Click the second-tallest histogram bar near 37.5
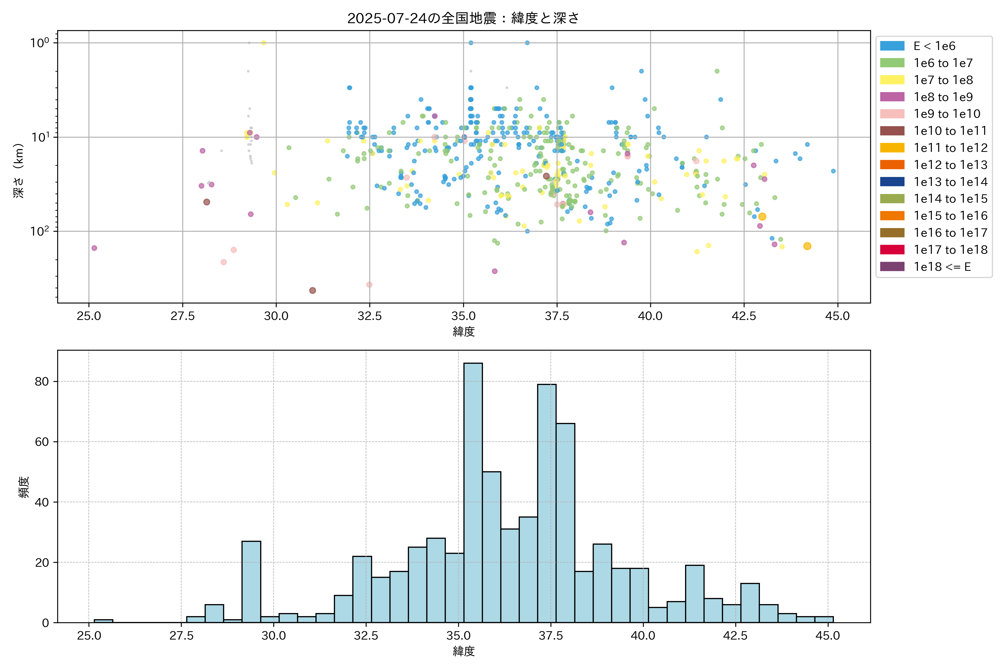 547,504
